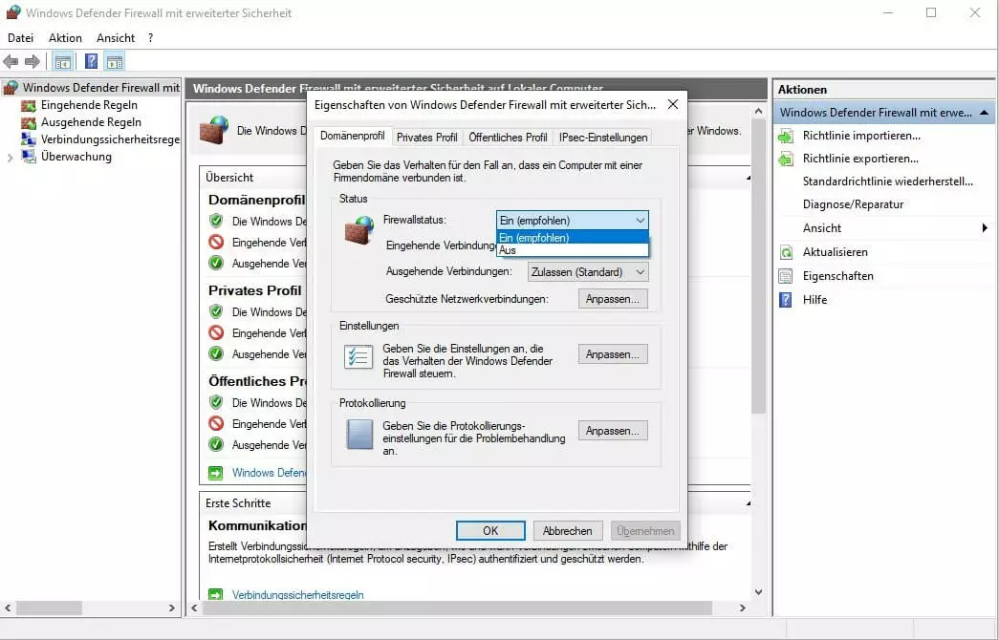Click the blue help toolbar icon
The height and width of the screenshot is (640, 999).
[x=91, y=62]
